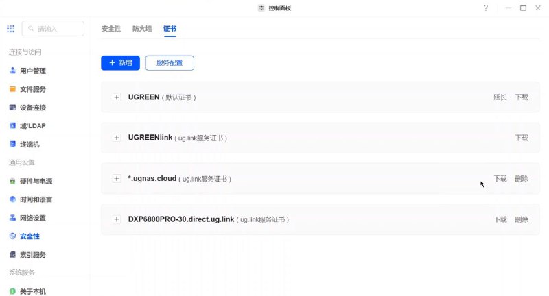This screenshot has height=296, width=549.
Task: Click the UGREENlink certificate name text
Action: (150, 138)
